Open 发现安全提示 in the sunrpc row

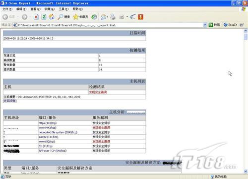pyautogui.click(x=101, y=137)
